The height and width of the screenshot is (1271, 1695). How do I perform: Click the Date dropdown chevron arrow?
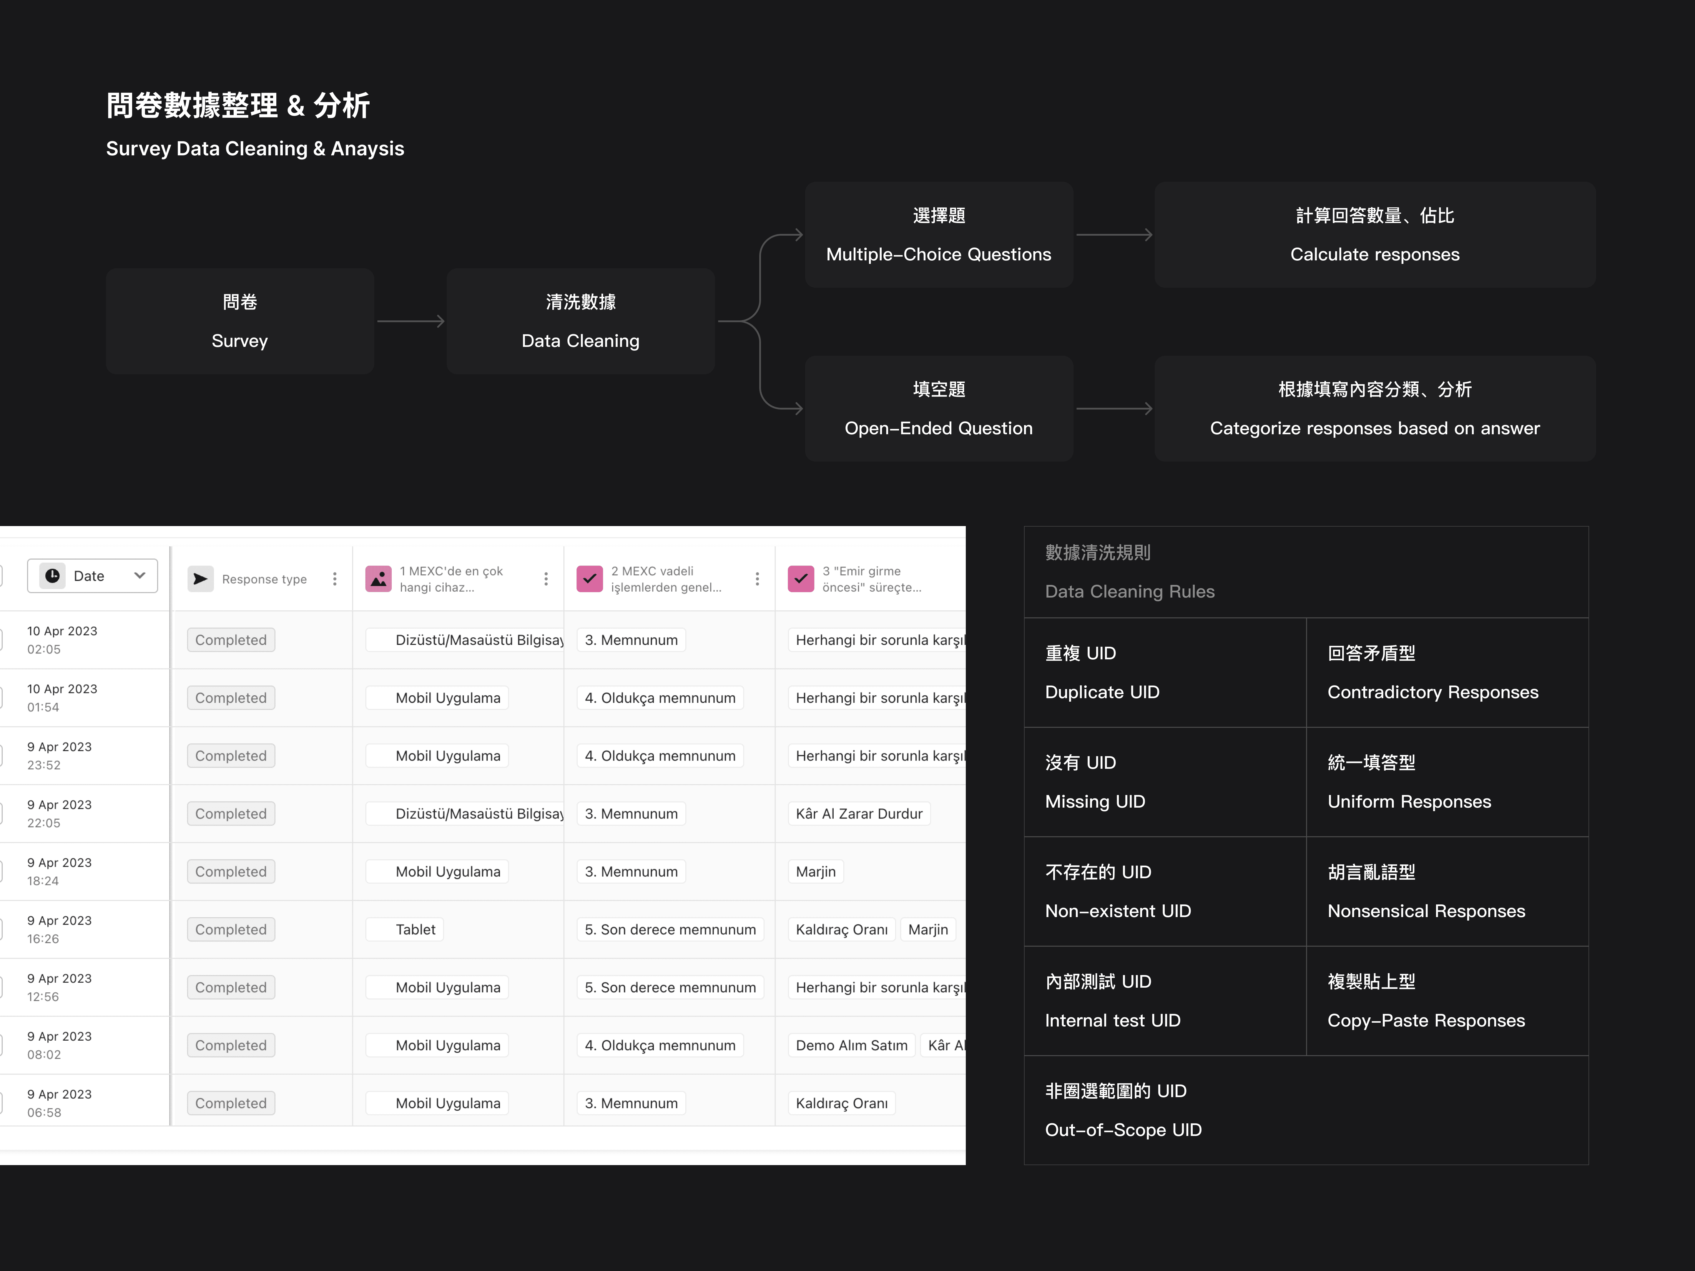pyautogui.click(x=139, y=575)
